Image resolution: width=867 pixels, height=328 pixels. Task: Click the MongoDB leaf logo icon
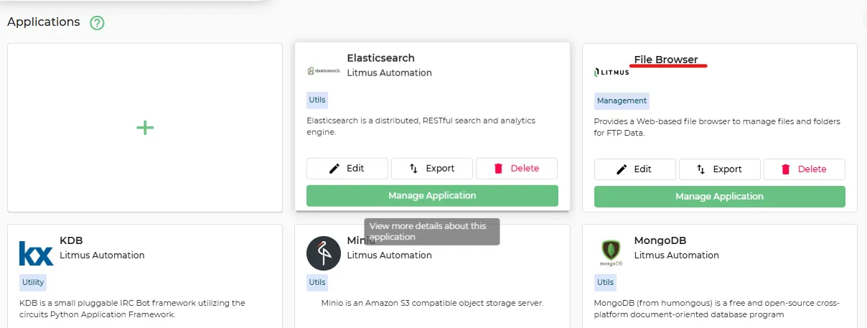click(x=611, y=253)
